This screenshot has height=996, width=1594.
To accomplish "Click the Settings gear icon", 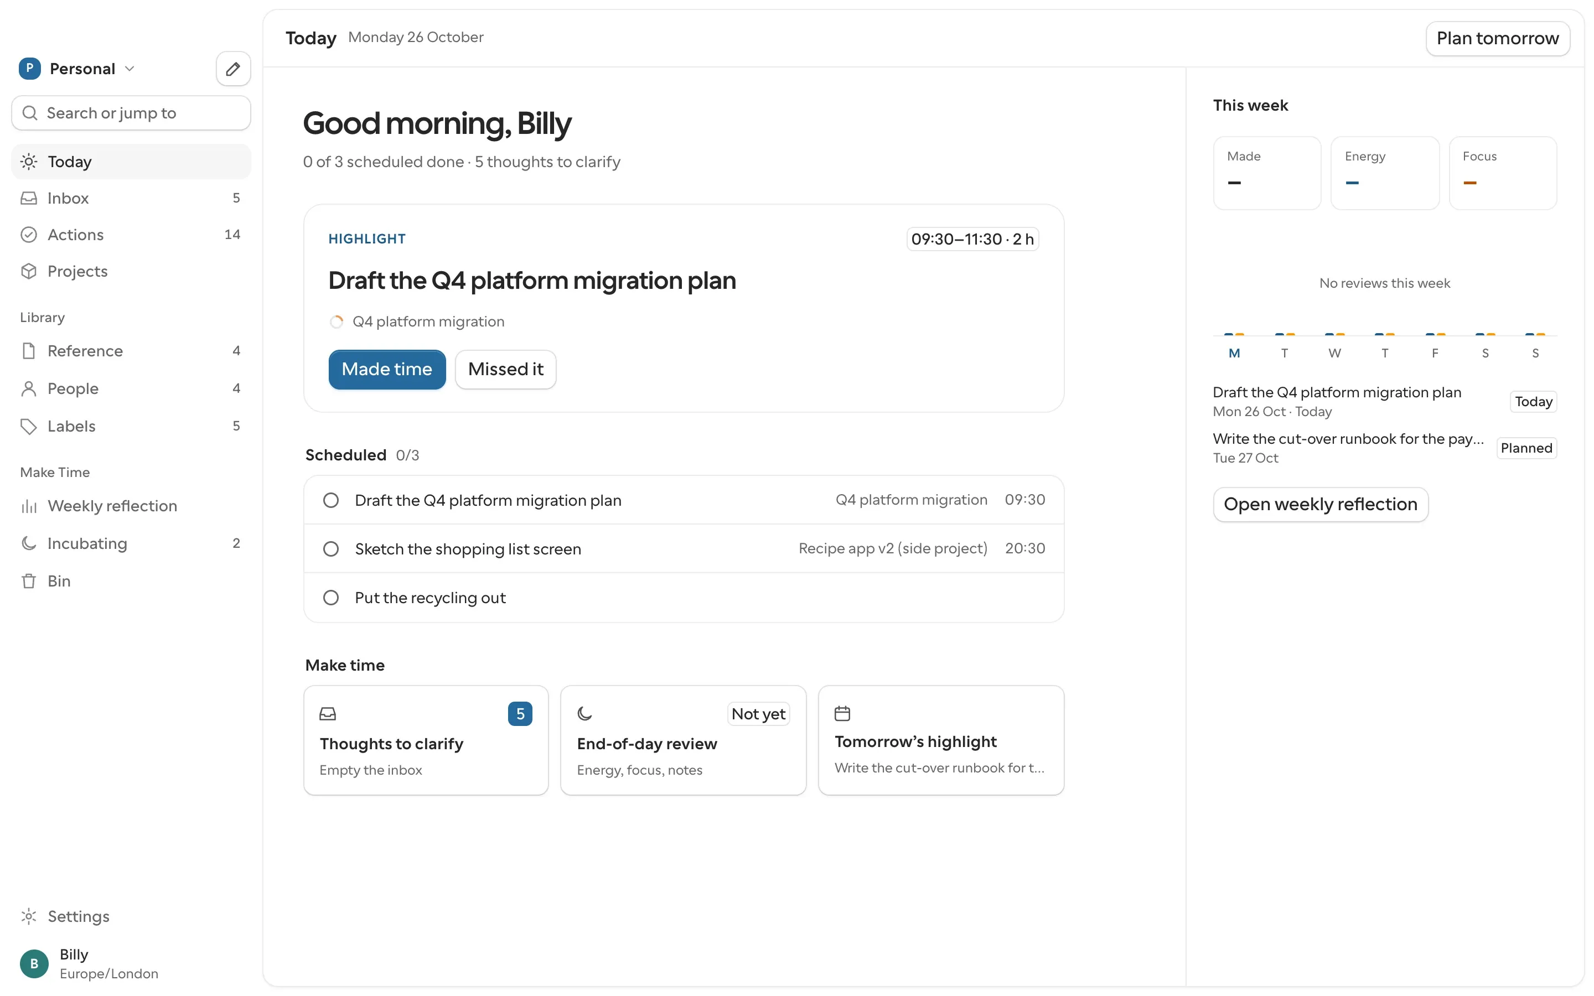I will [29, 916].
